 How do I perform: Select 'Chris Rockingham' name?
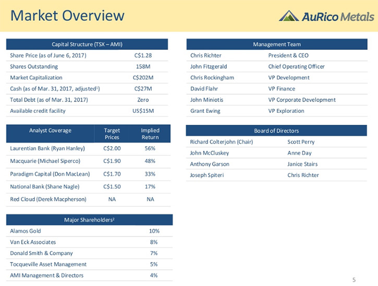coord(212,77)
